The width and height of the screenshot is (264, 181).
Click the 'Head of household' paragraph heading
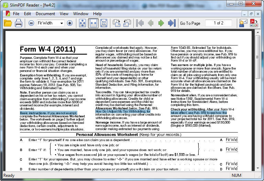pos(109,65)
